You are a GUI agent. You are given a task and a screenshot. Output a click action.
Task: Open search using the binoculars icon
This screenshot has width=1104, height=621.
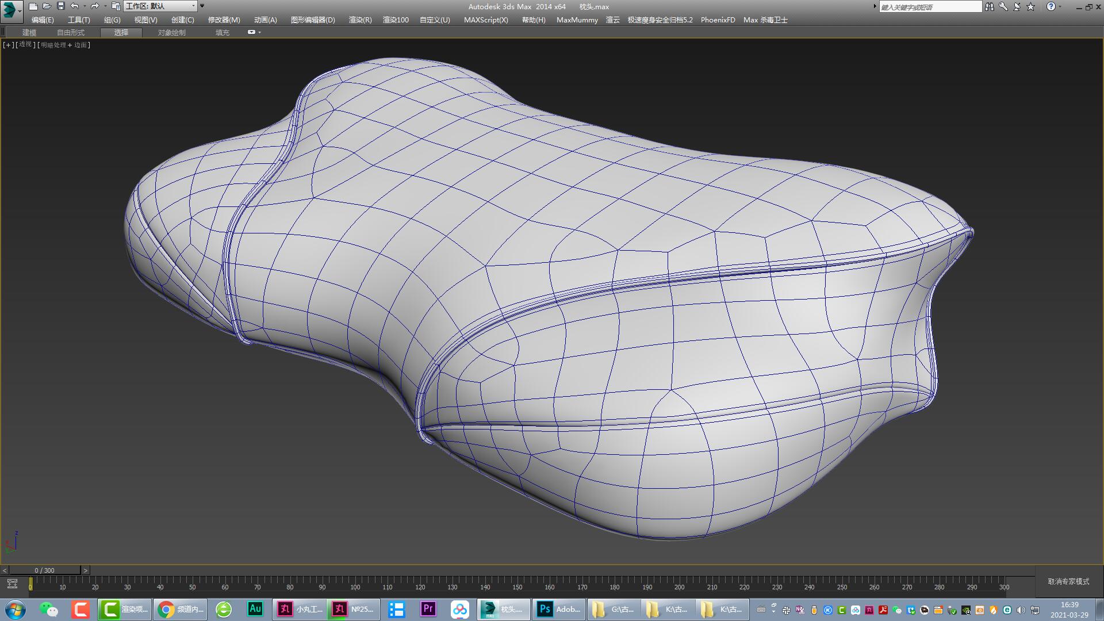990,6
